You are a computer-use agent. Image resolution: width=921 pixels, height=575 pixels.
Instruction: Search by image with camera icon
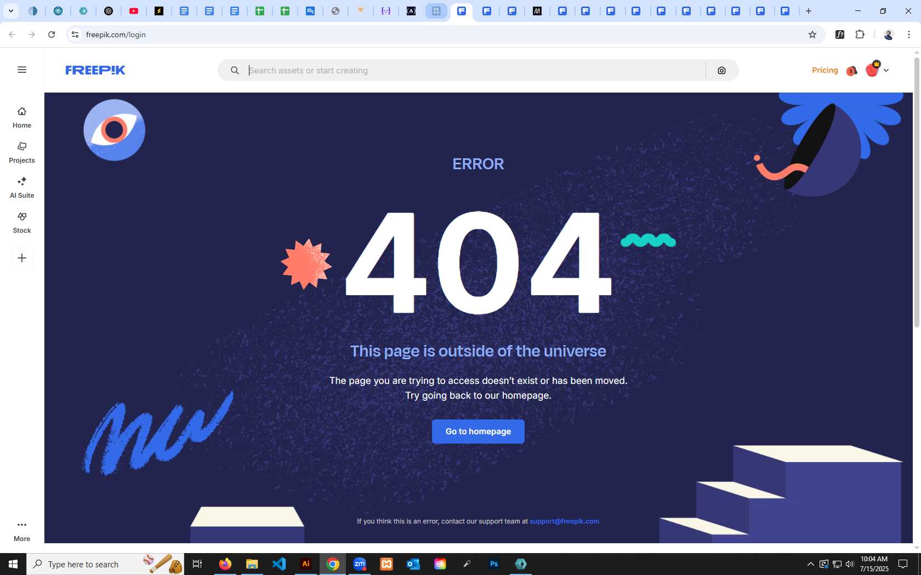[x=721, y=70]
